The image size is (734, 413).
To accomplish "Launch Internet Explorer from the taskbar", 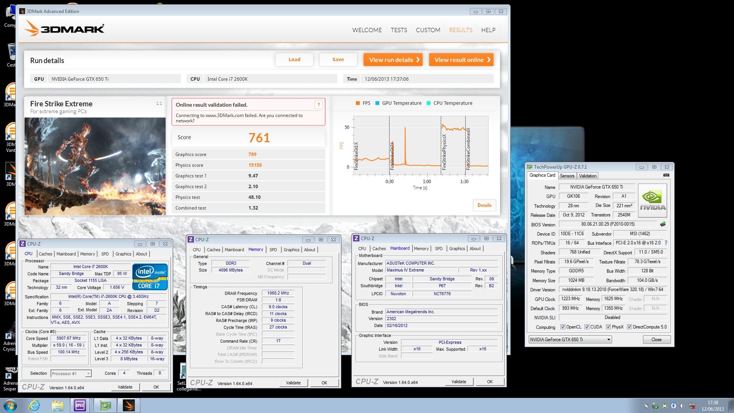I will 34,405.
